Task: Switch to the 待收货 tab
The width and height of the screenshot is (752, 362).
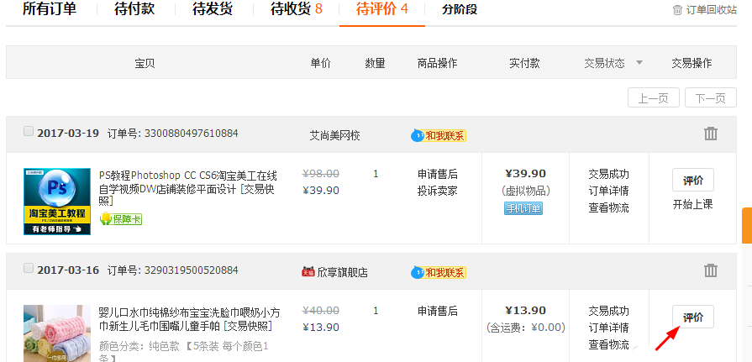Action: click(297, 10)
